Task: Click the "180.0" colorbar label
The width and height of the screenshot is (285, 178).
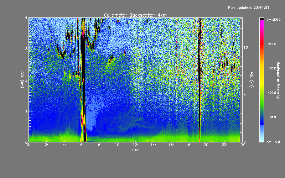Action: pyautogui.click(x=272, y=68)
